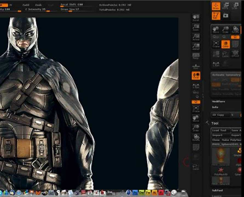
Task: Open Dreamweaver Dw from the Dock
Action: [x=142, y=193]
